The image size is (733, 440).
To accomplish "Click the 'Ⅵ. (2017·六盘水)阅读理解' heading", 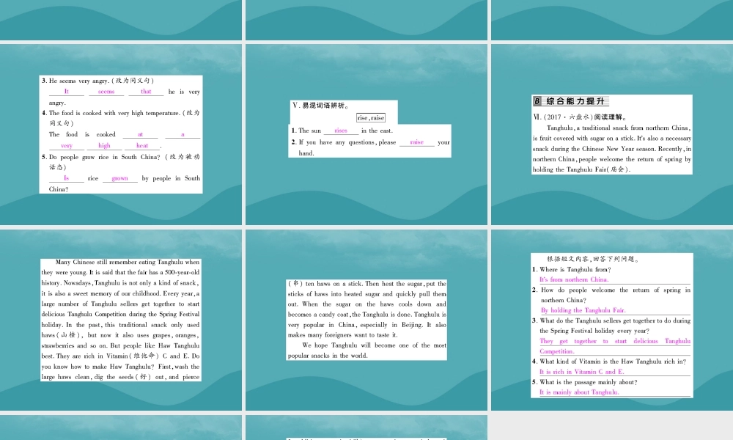I will (580, 117).
